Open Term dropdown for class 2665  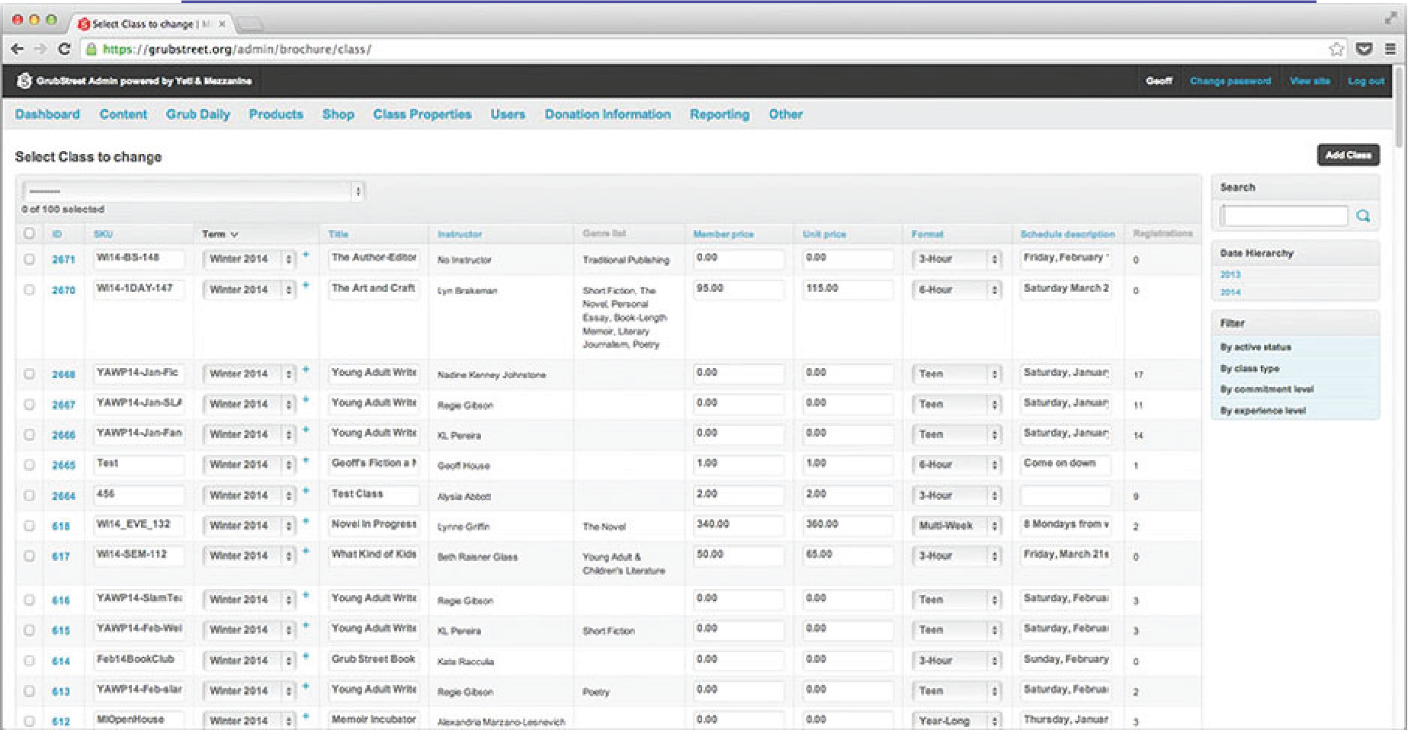[x=249, y=465]
